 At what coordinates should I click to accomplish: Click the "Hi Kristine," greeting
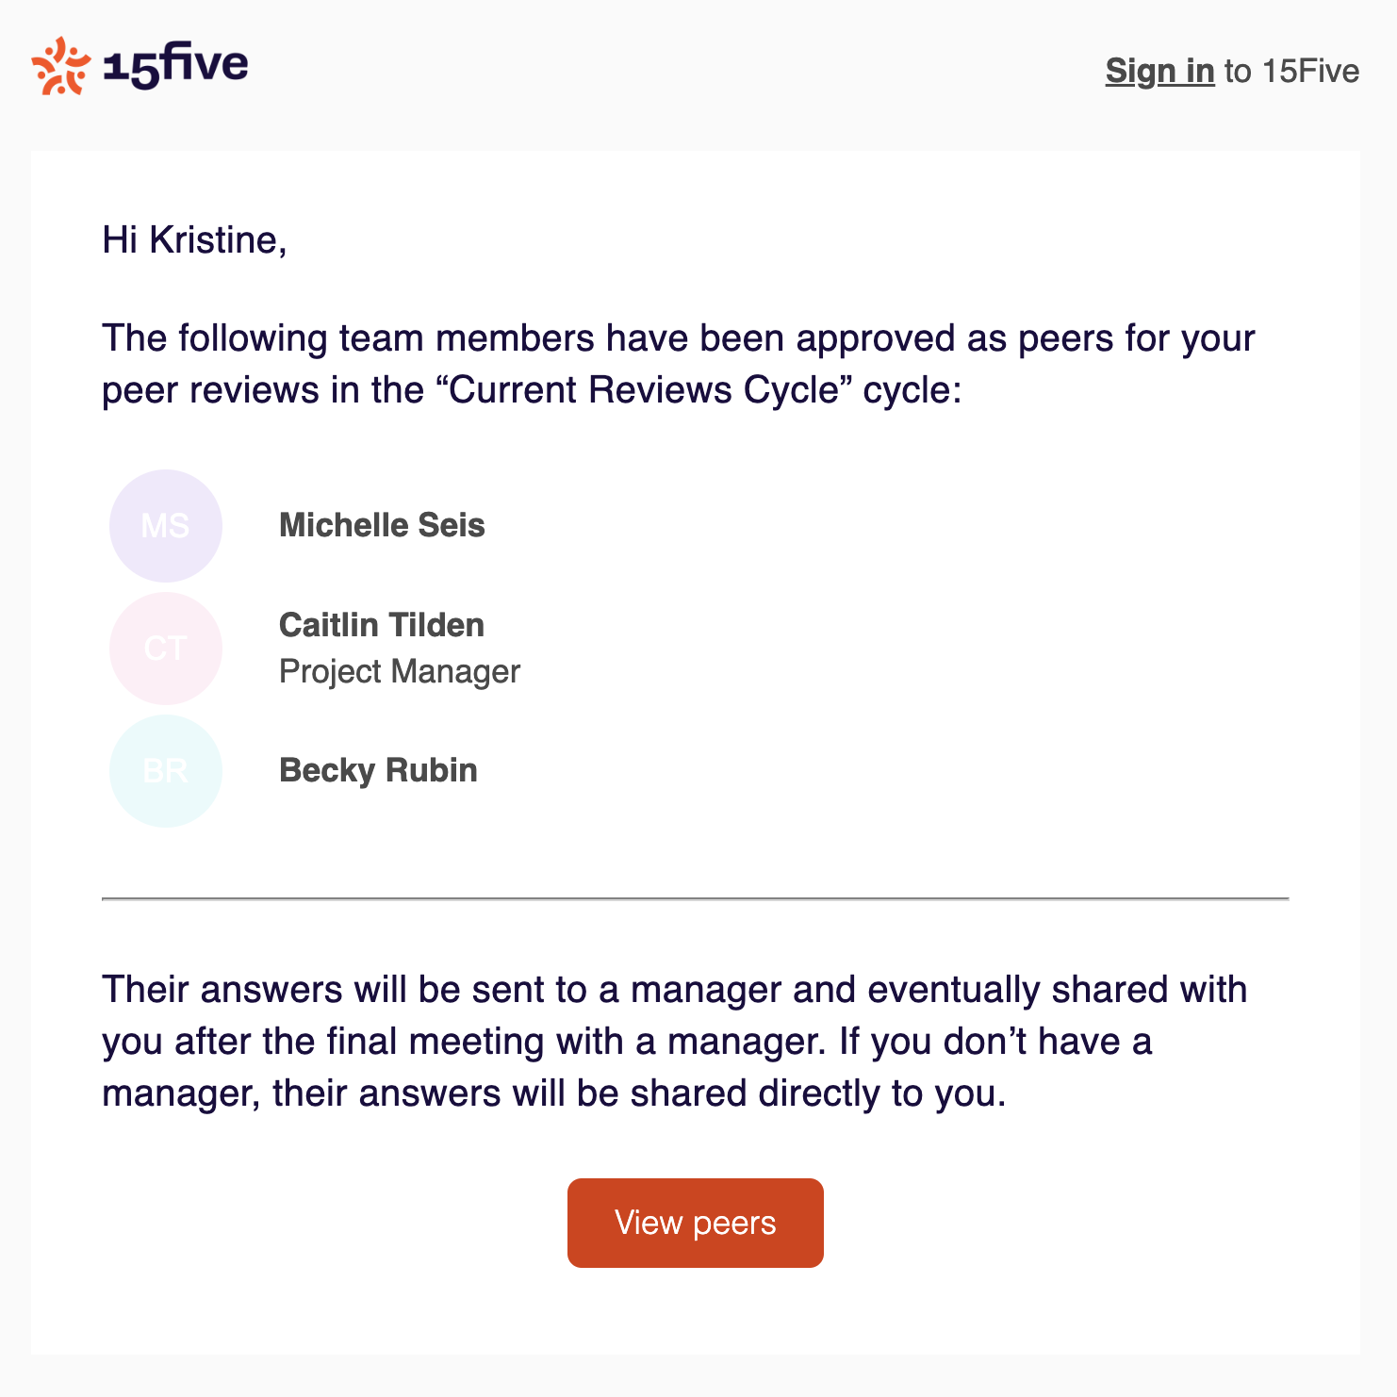[x=194, y=239]
